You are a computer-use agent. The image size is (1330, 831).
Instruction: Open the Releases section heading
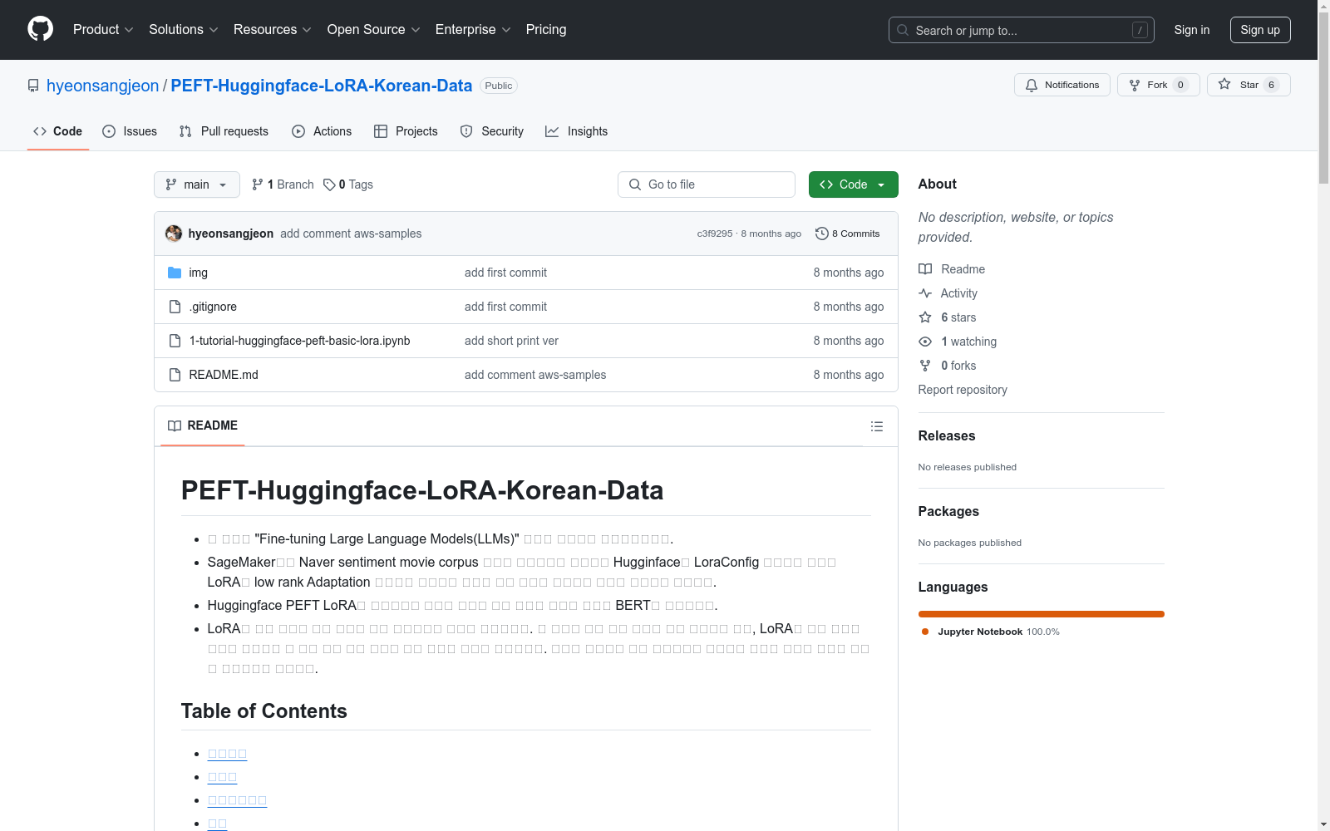(x=947, y=435)
